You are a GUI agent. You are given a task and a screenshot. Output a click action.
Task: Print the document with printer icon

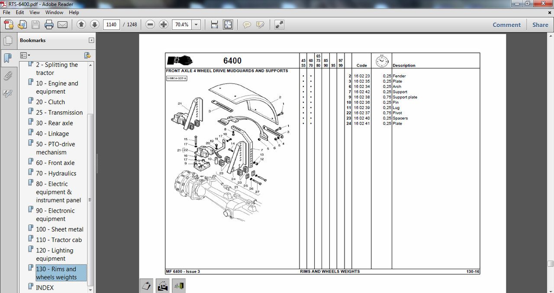(x=49, y=25)
